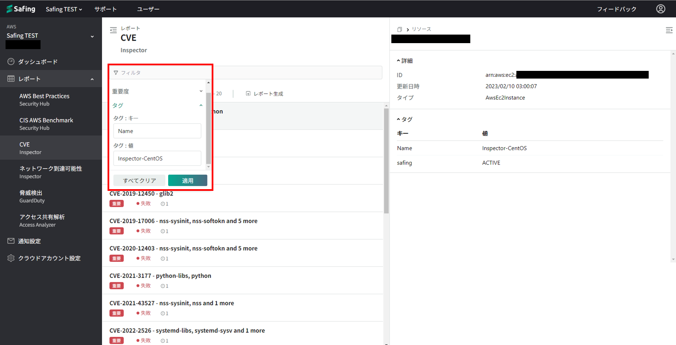Click the 適用 button
Image resolution: width=676 pixels, height=345 pixels.
[188, 181]
